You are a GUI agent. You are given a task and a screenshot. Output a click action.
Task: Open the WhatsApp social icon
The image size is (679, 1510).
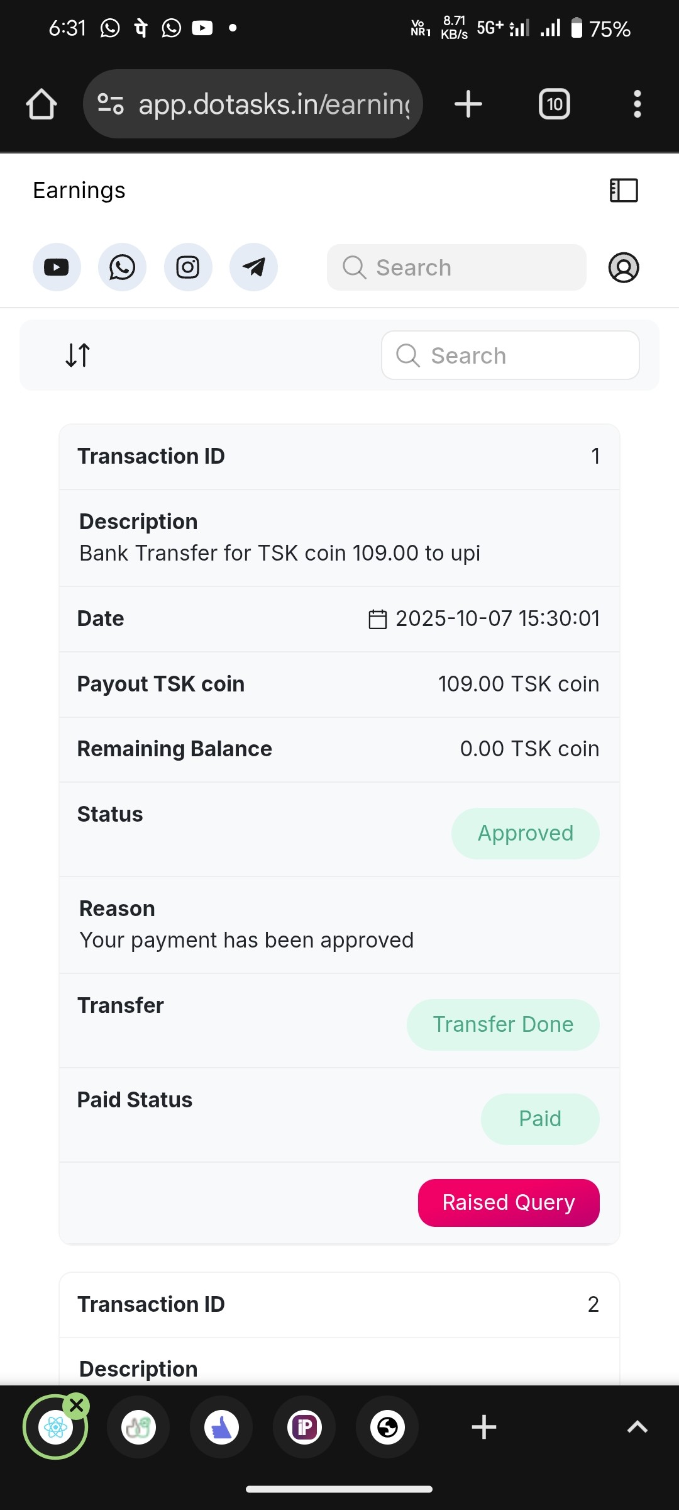122,267
